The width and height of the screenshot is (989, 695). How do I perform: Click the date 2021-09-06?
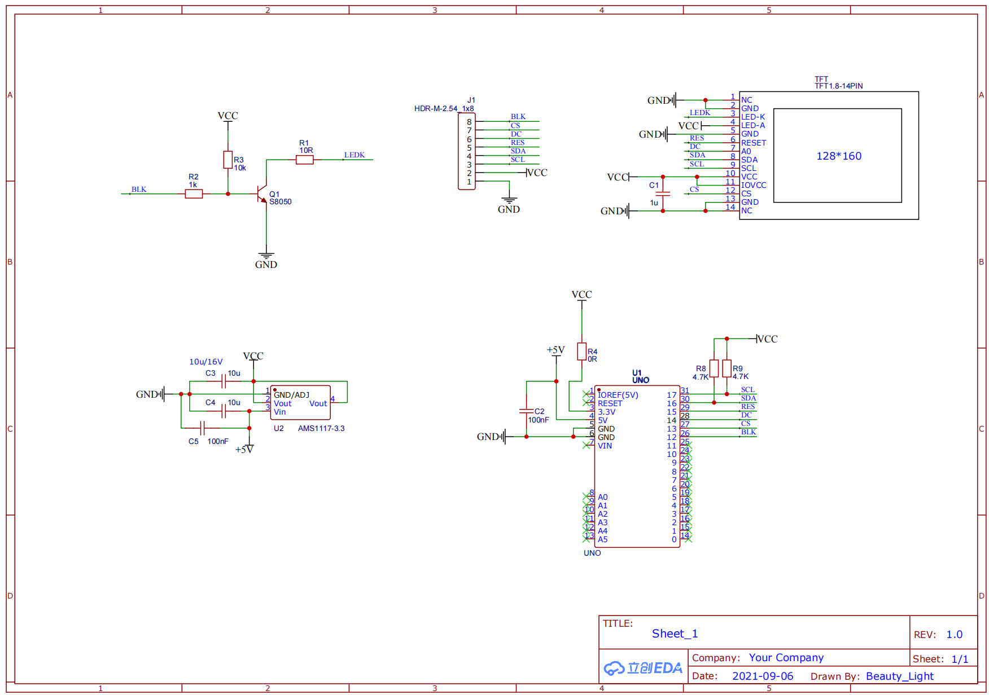pyautogui.click(x=763, y=676)
